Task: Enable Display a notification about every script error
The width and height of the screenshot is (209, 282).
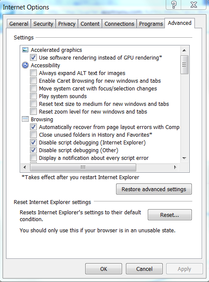Action: coord(33,158)
